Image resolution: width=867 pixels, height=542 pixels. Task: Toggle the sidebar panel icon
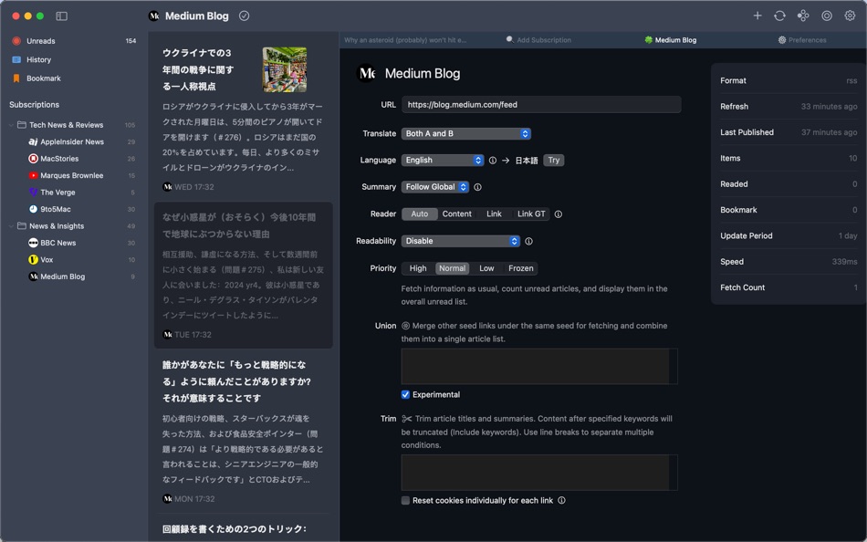pyautogui.click(x=61, y=16)
